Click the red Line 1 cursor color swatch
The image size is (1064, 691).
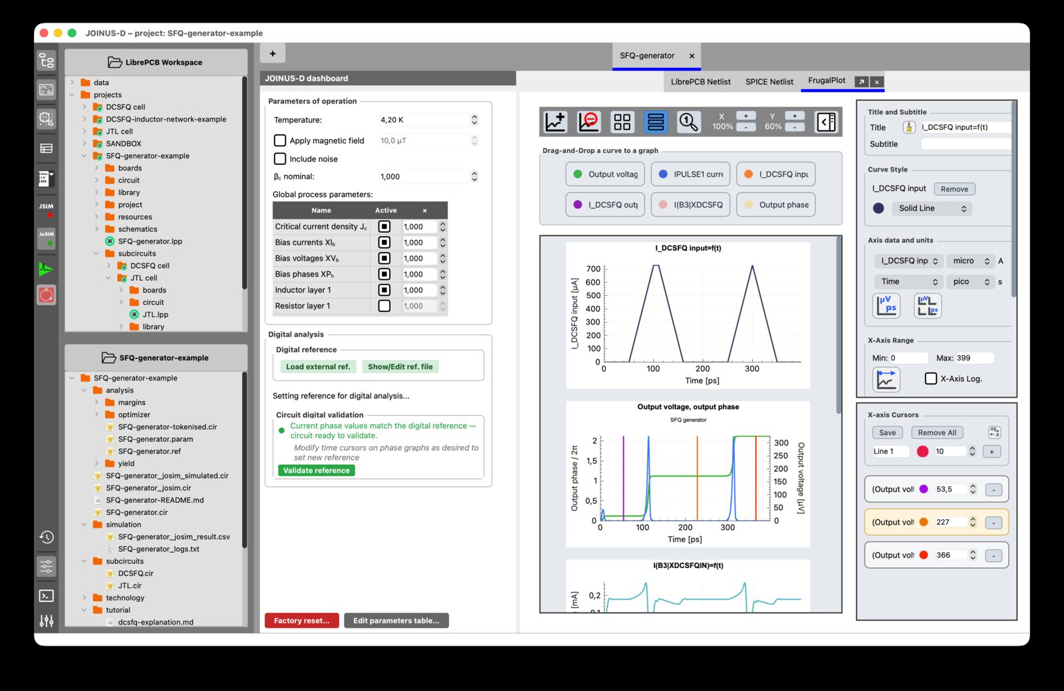pyautogui.click(x=922, y=452)
